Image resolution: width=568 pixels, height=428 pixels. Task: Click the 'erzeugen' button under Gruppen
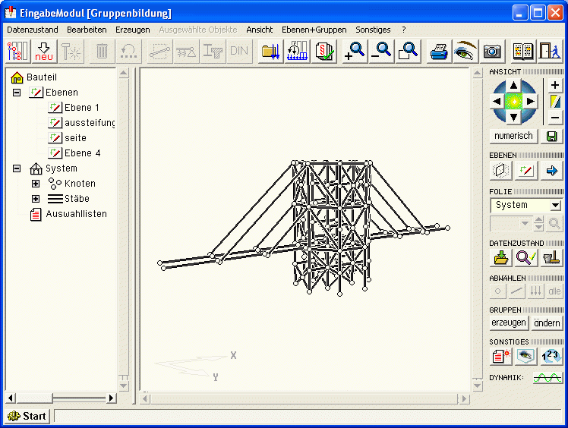tap(509, 323)
